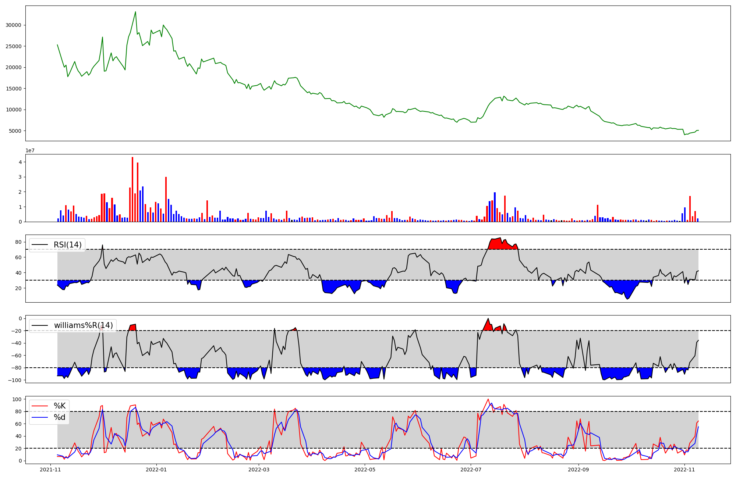Click the highest peak of the green price line
This screenshot has width=736, height=478.
135,12
